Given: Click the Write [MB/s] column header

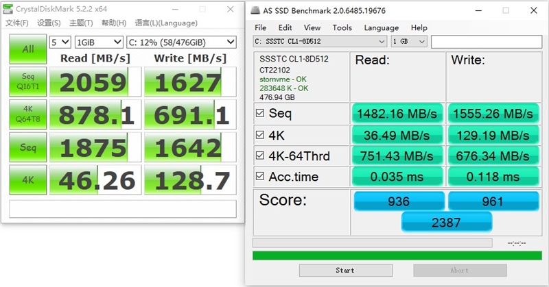Looking at the screenshot, I should 191,58.
